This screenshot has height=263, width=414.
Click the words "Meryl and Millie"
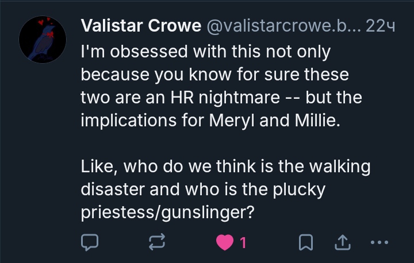271,121
